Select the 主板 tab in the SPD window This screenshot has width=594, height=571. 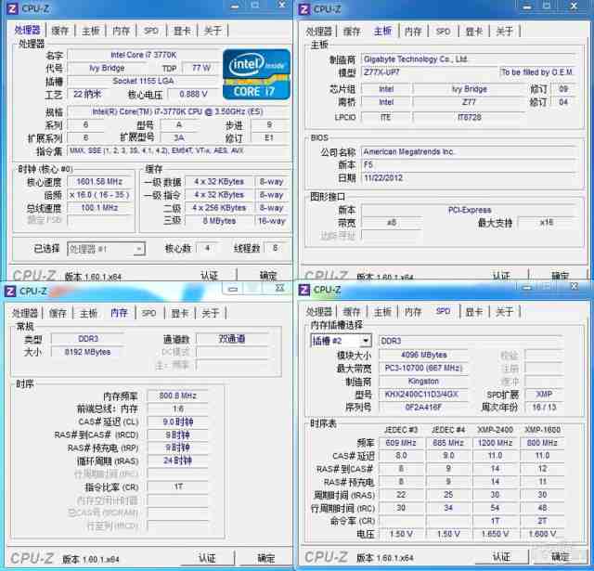tap(382, 312)
